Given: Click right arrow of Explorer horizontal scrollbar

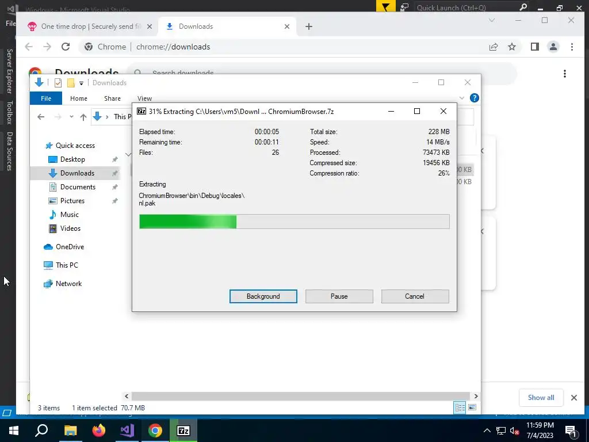Looking at the screenshot, I should [x=476, y=396].
